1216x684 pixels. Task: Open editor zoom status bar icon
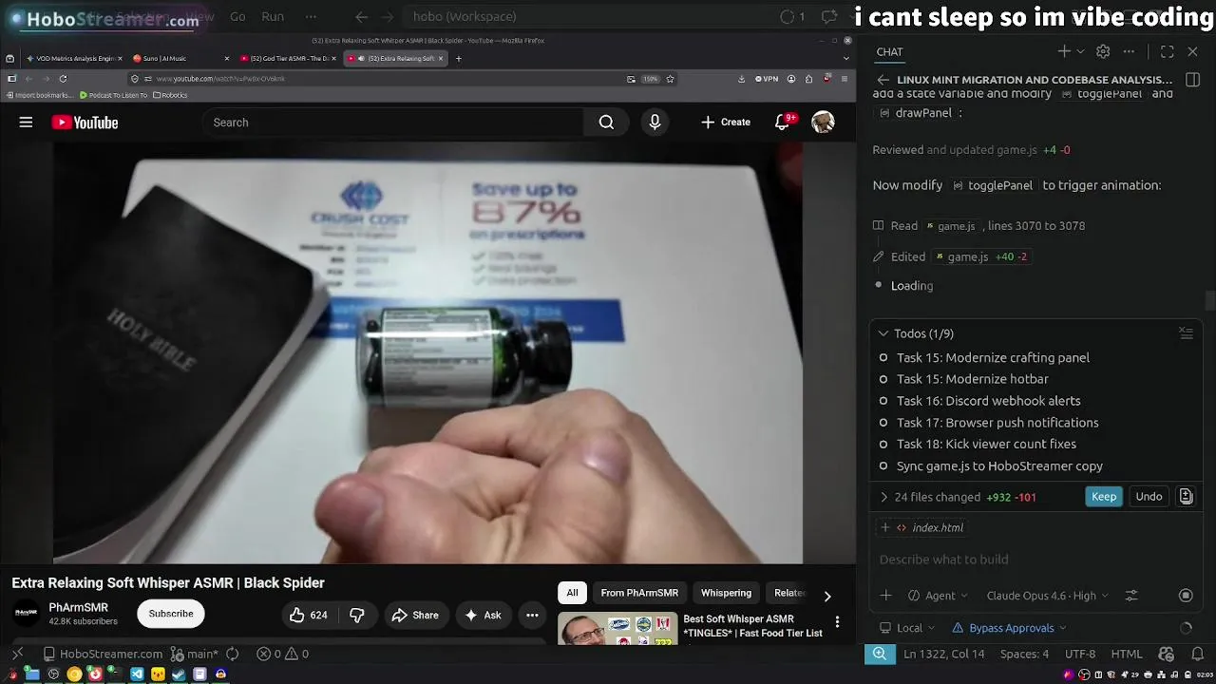coord(880,654)
